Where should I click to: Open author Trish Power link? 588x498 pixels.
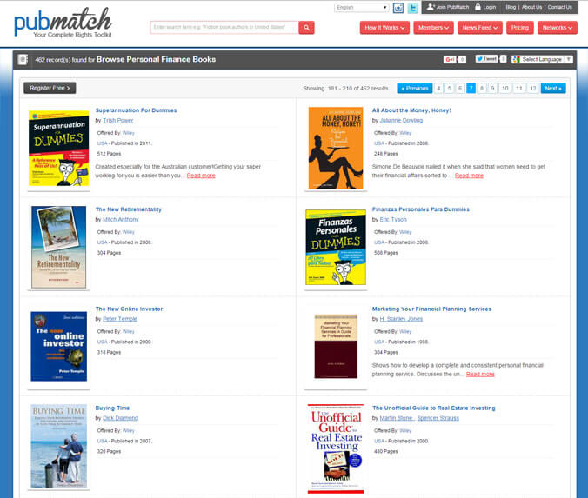pos(117,120)
